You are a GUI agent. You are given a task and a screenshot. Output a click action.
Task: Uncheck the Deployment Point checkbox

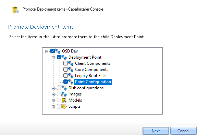59,57
